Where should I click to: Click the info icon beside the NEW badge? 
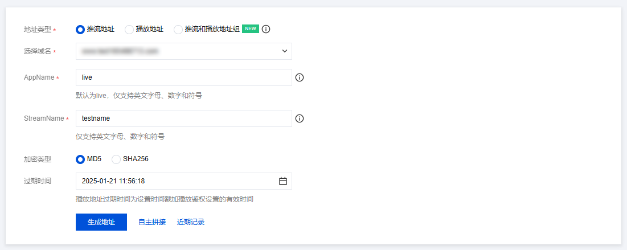(266, 29)
